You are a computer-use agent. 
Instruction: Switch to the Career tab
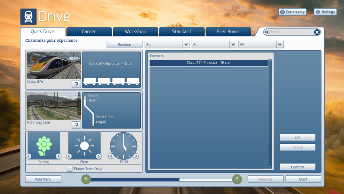coord(89,31)
